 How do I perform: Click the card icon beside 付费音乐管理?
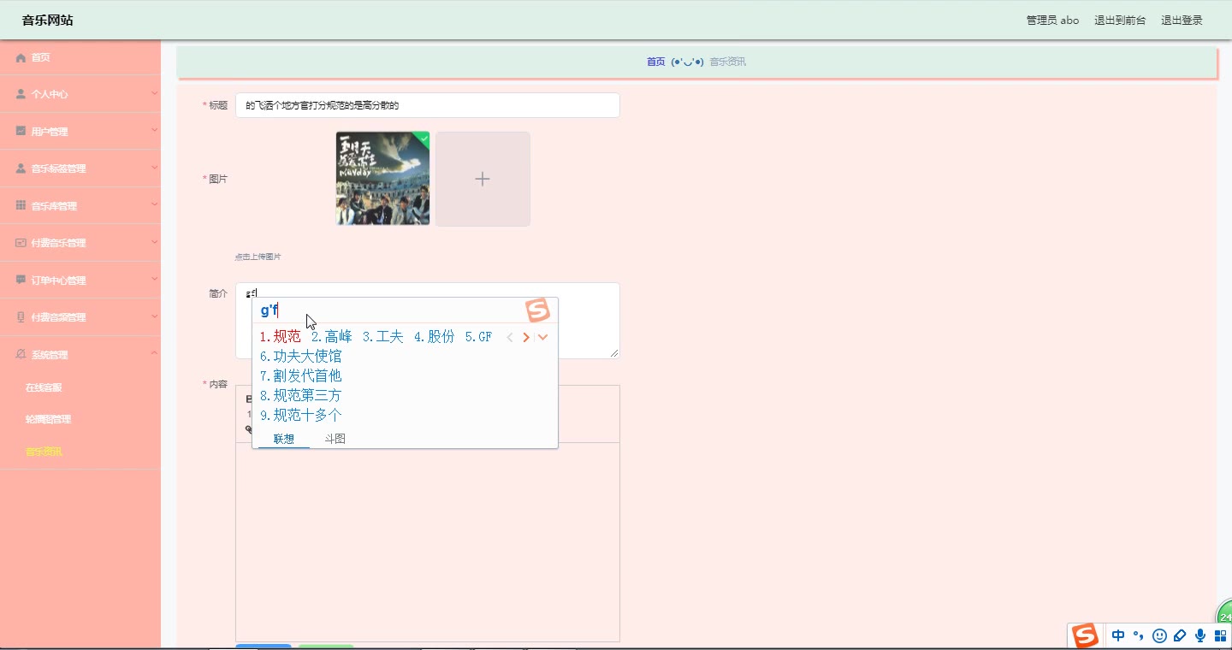pos(21,243)
